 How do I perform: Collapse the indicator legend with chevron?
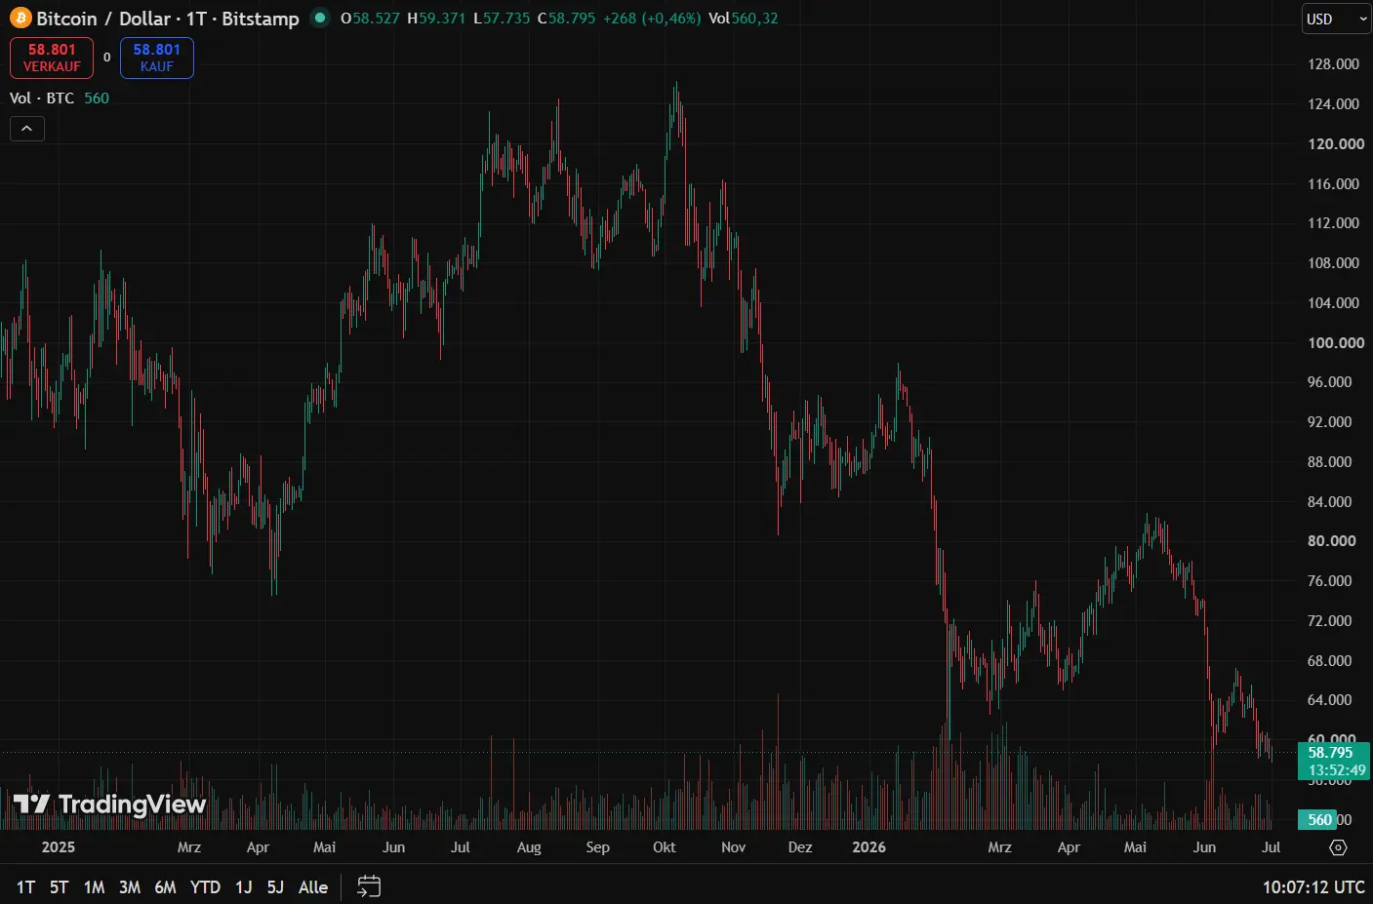27,129
